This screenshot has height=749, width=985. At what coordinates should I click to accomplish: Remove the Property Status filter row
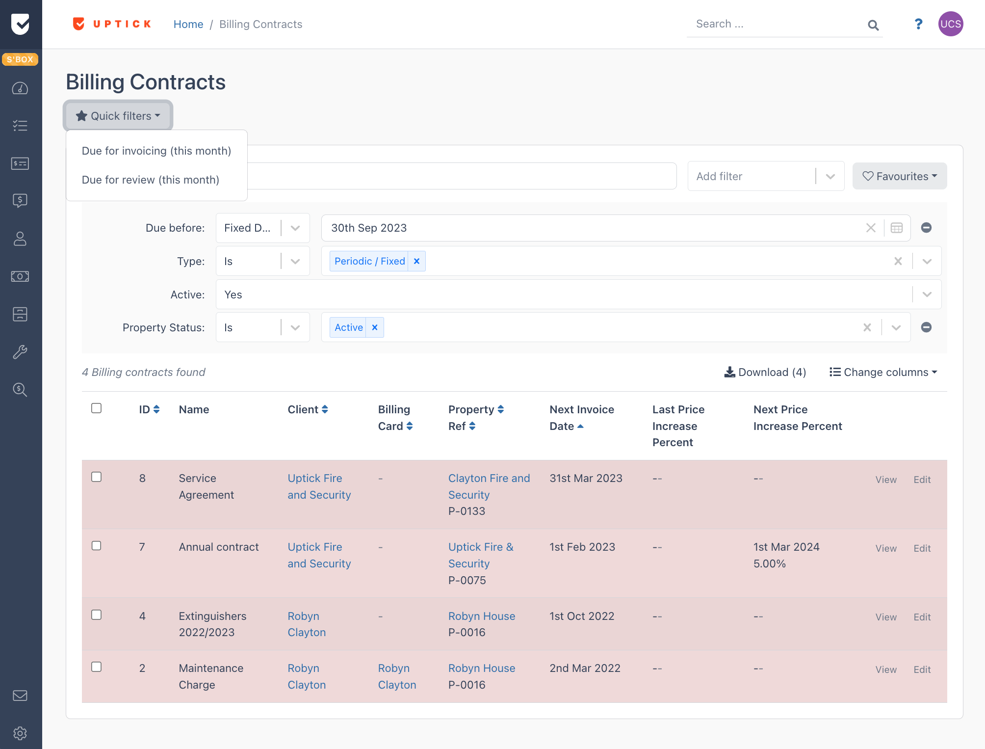(x=926, y=327)
